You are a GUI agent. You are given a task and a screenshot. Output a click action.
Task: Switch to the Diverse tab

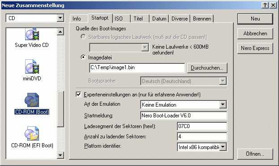[180, 19]
